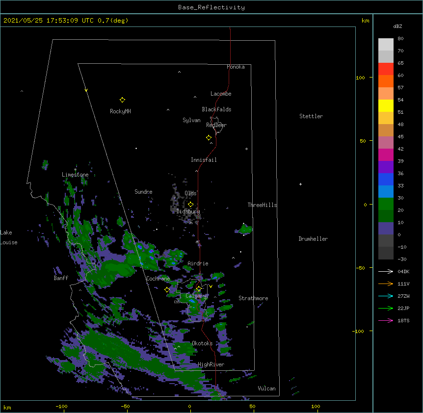Select the yellow station marker below RedDeer
423x413 pixels.
[x=209, y=138]
